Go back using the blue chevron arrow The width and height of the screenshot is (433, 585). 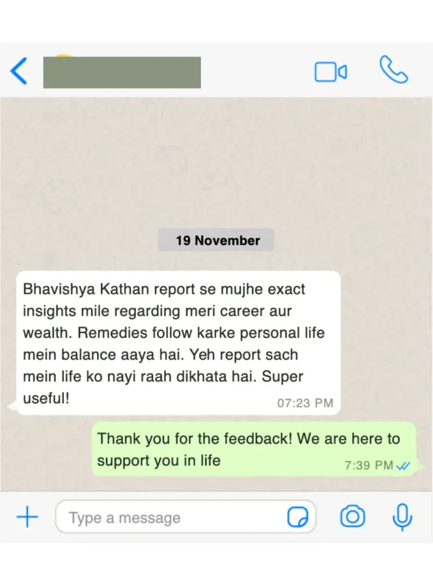point(19,71)
